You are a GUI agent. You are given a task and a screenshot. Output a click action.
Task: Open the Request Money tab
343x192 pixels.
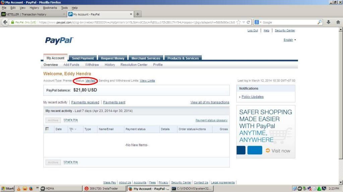click(113, 58)
